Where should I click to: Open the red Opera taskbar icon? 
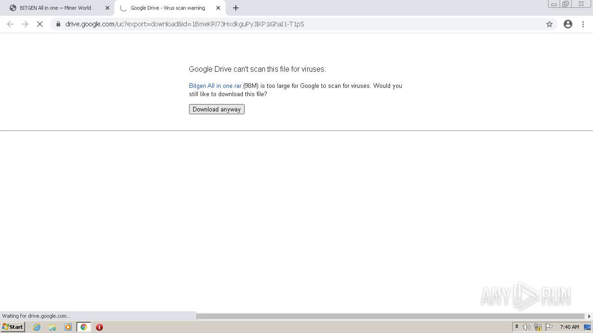[x=99, y=327]
